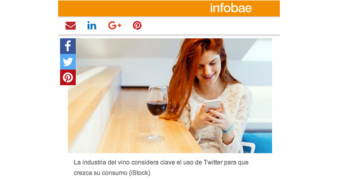This screenshot has width=338, height=180.
Task: Click the caption about the wine industry
Action: (161, 167)
